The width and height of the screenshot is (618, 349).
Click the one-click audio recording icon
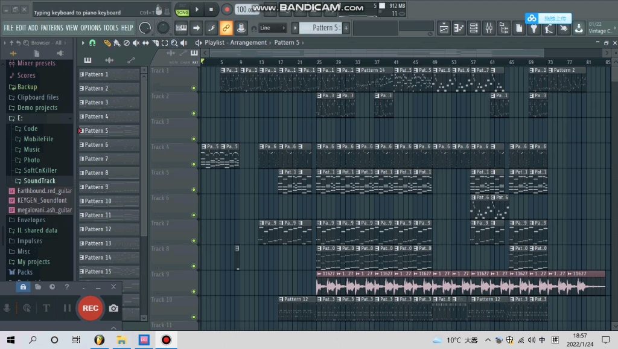549,28
